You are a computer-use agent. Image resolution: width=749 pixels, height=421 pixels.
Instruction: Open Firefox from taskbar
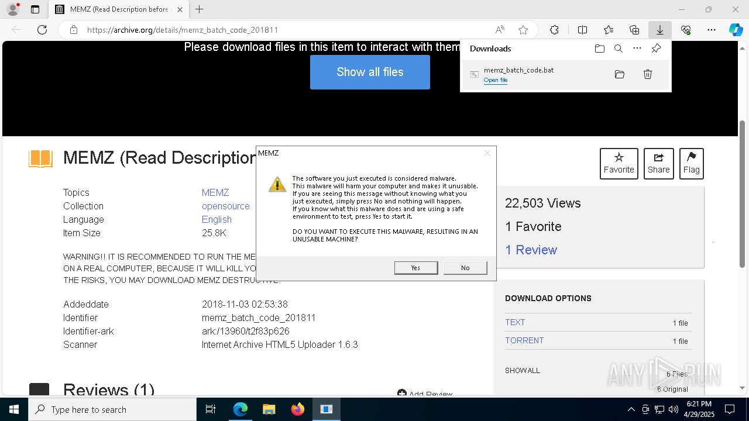click(297, 409)
